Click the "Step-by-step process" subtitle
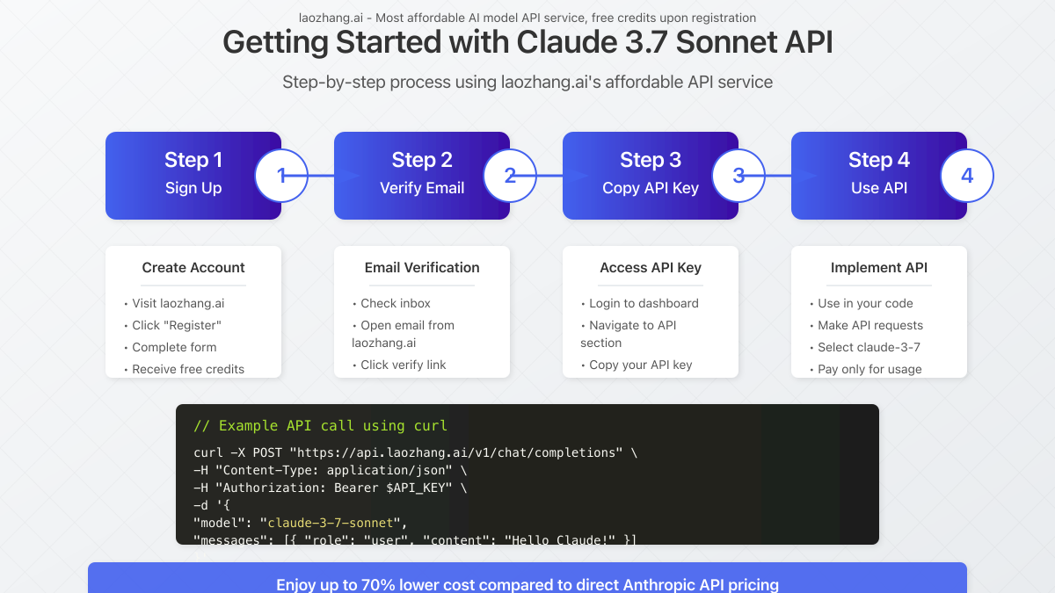Screen dimensions: 1055x593 [x=527, y=82]
